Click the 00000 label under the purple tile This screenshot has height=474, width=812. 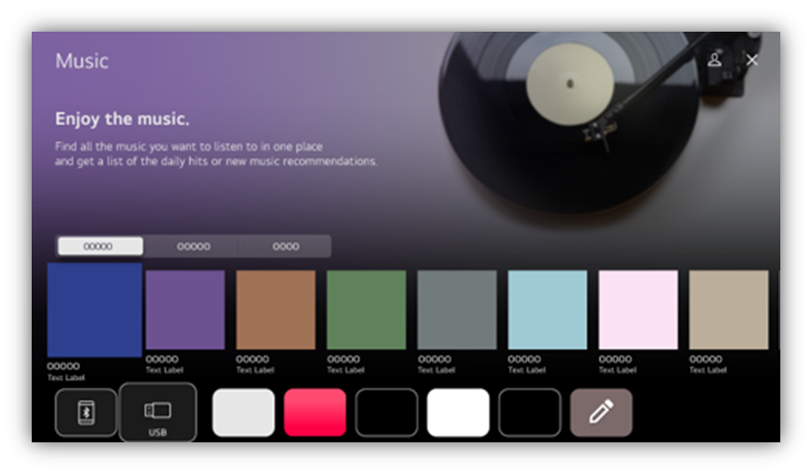coord(162,359)
